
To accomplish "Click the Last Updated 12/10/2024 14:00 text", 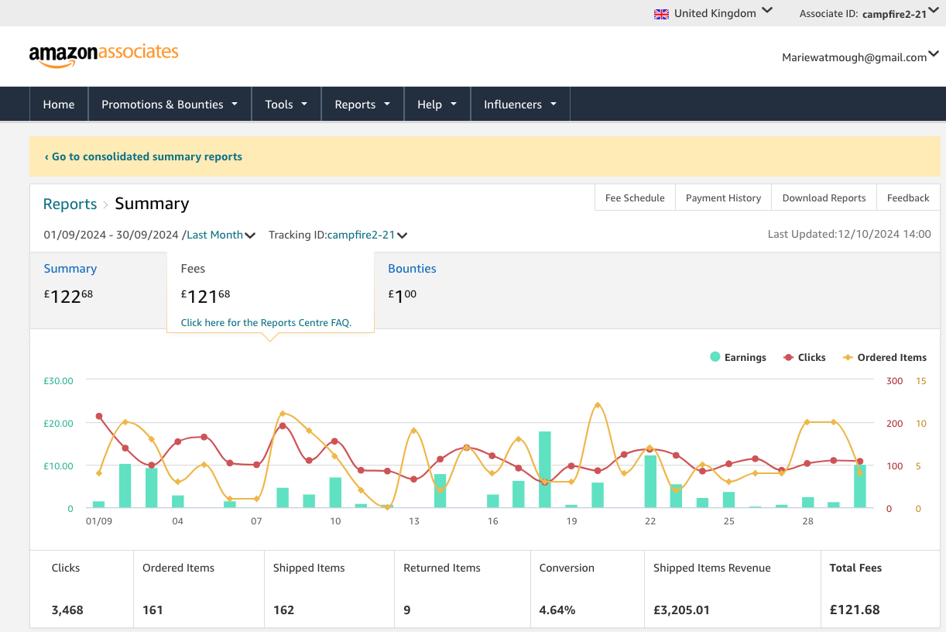I will coord(849,234).
